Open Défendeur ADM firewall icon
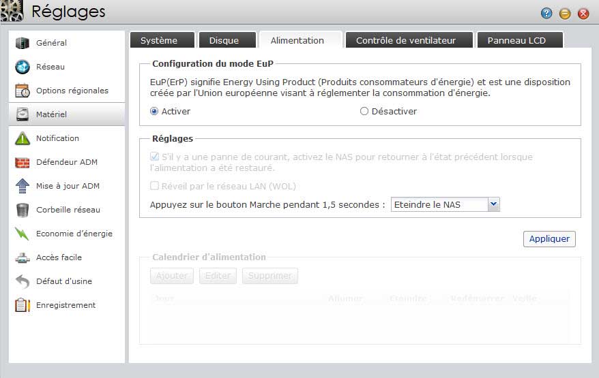The image size is (599, 378). (x=23, y=162)
